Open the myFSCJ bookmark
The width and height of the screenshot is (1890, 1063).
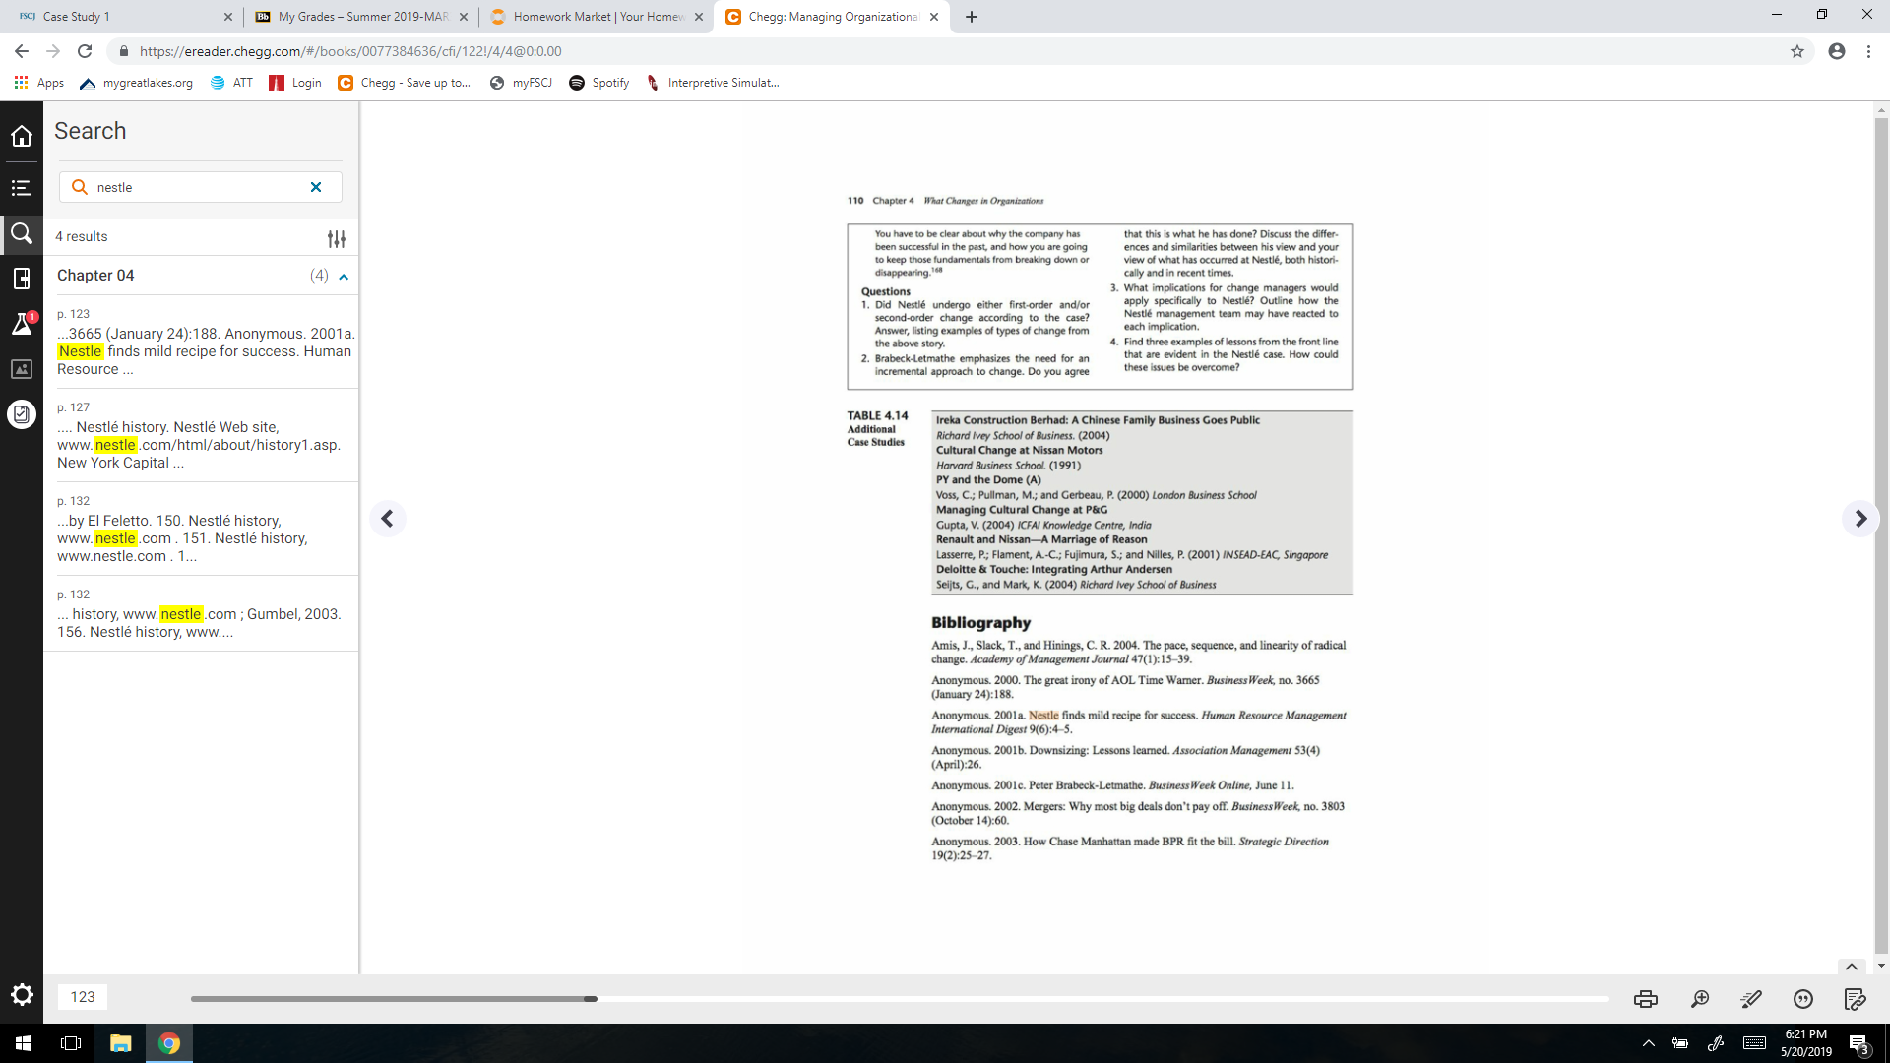[x=521, y=83]
